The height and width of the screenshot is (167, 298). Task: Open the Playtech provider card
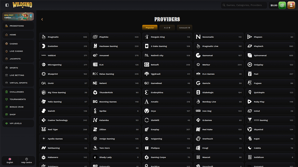pyautogui.click(x=270, y=46)
